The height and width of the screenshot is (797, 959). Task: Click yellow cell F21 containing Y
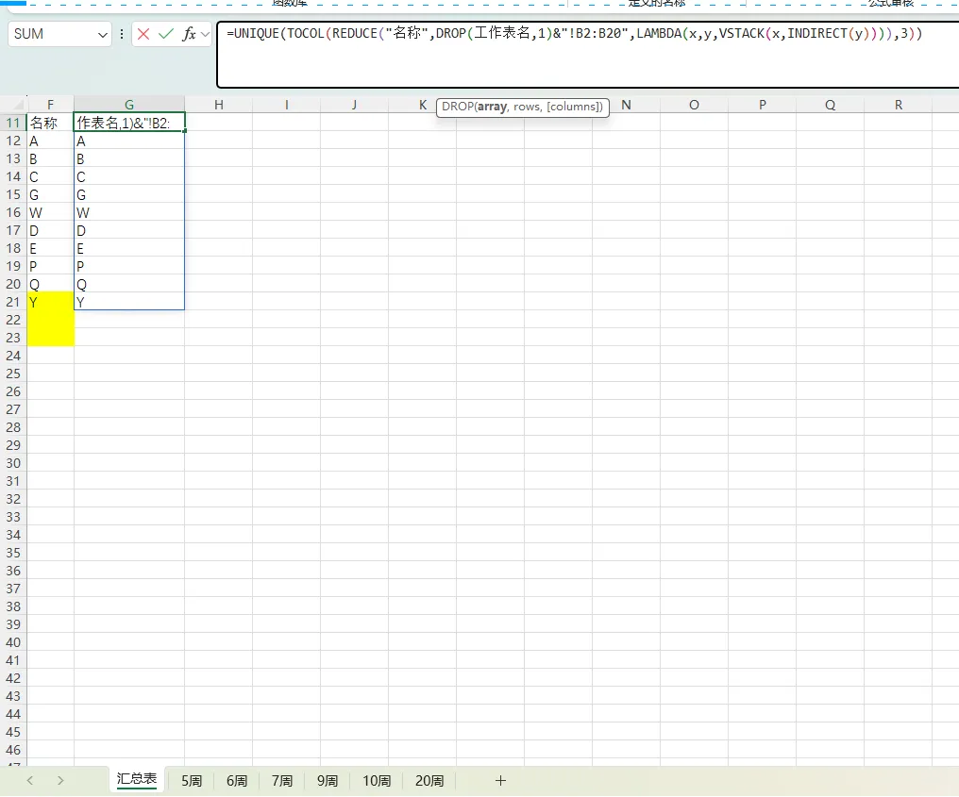coord(50,302)
